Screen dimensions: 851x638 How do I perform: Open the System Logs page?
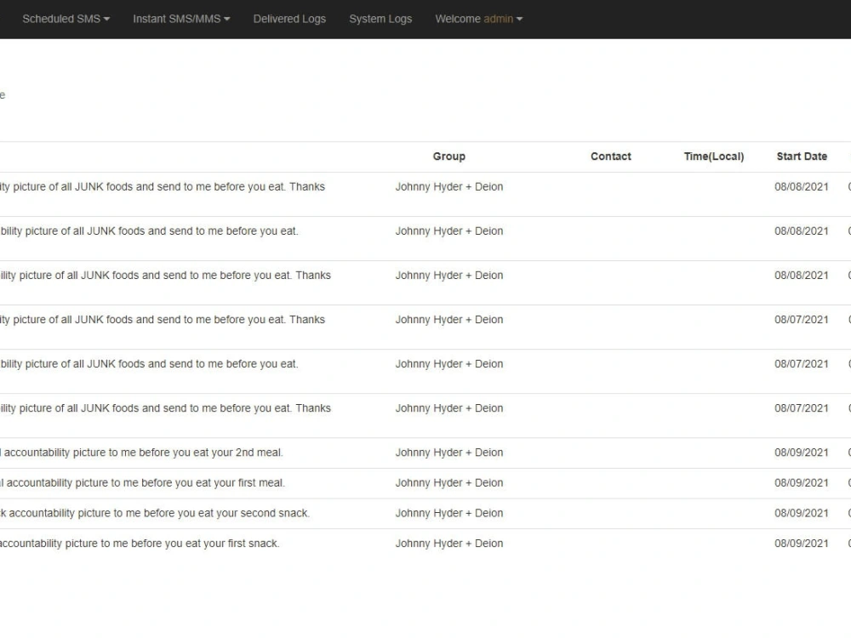380,19
